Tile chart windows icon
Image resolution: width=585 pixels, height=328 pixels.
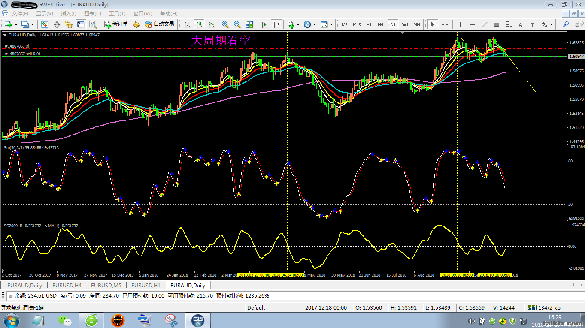pyautogui.click(x=249, y=24)
